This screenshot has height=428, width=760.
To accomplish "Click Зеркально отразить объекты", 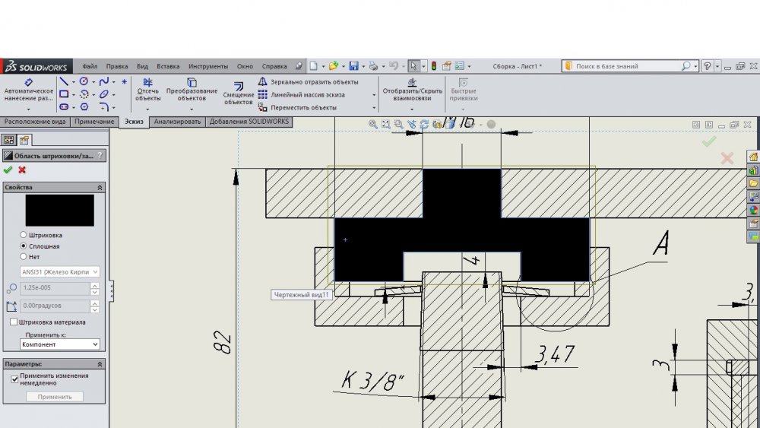I will tap(309, 82).
